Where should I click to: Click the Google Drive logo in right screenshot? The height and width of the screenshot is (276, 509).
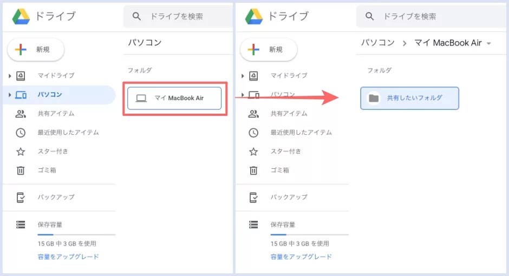254,16
